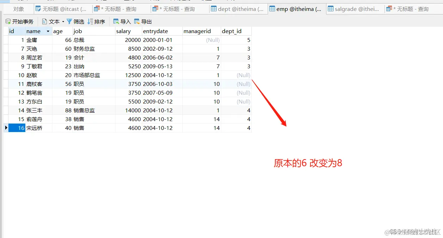This screenshot has width=443, height=238.
Task: Switch to the 对象 tab
Action: [x=19, y=9]
